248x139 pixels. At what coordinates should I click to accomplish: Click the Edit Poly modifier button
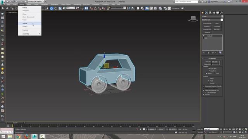point(217,29)
